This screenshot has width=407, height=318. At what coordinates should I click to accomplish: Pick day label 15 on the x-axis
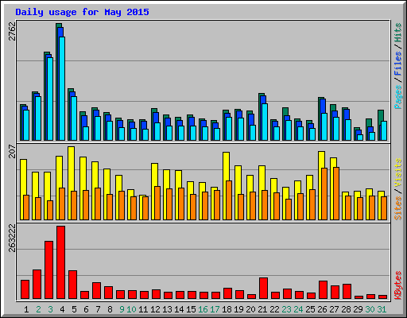pyautogui.click(x=191, y=309)
